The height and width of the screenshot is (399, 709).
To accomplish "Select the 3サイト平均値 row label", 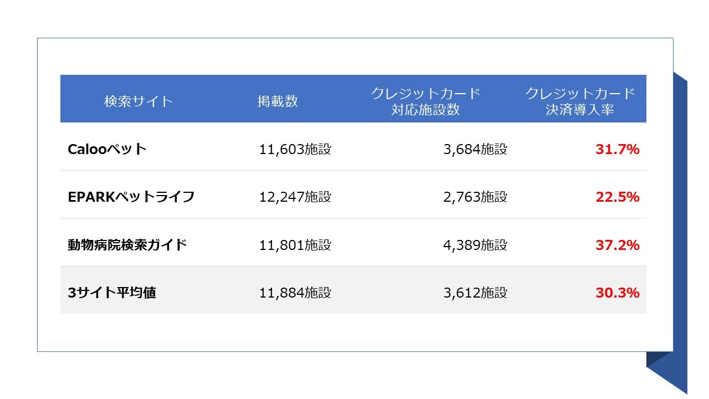I will (112, 293).
